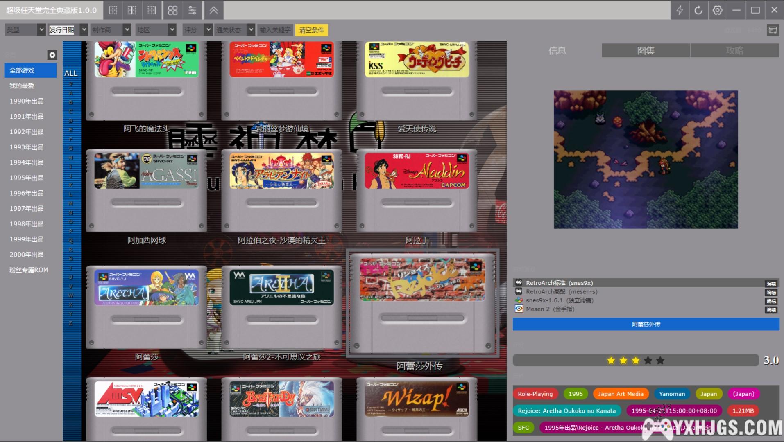The image size is (784, 442).
Task: Select the snes9x-1.6.1 emulator option
Action: (560, 300)
